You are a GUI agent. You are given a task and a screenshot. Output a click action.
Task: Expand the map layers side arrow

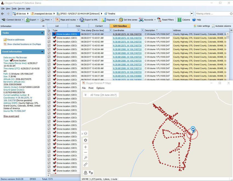82,134
